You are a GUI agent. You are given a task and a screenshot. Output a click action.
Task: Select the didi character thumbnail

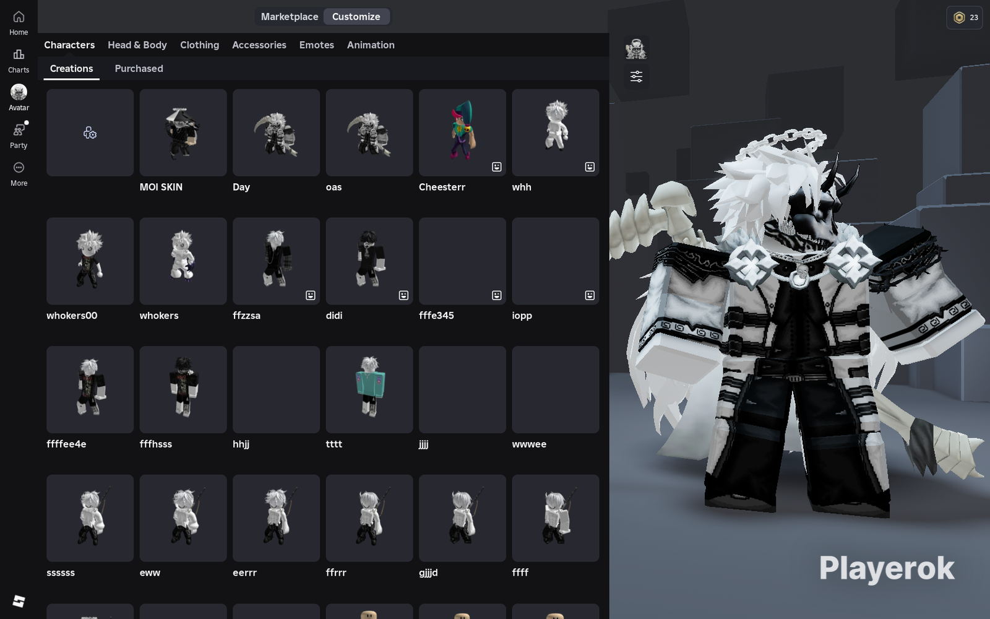(369, 261)
